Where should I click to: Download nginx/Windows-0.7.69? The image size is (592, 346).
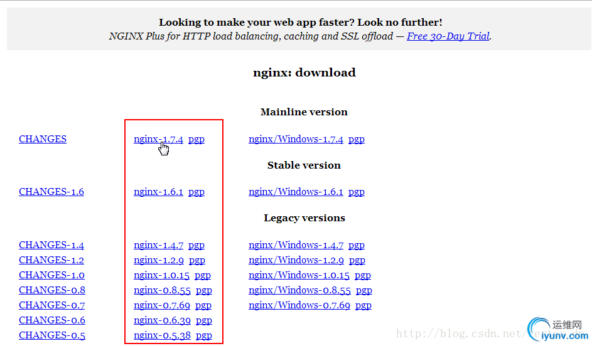(299, 305)
